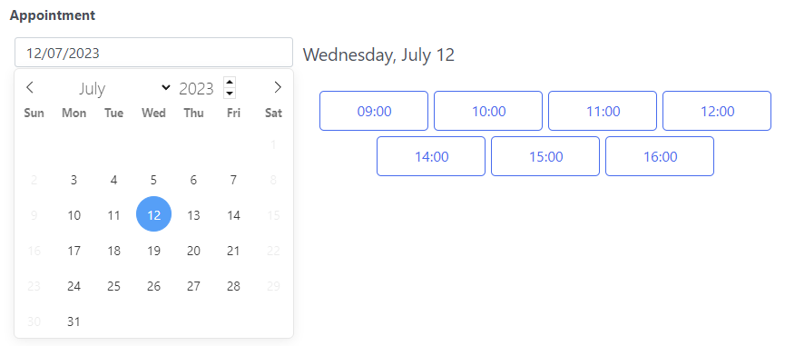The image size is (785, 346).
Task: Select Tuesday July 18 date
Action: click(113, 251)
